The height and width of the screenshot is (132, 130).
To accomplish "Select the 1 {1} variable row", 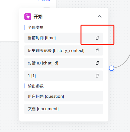I will click(x=64, y=76).
